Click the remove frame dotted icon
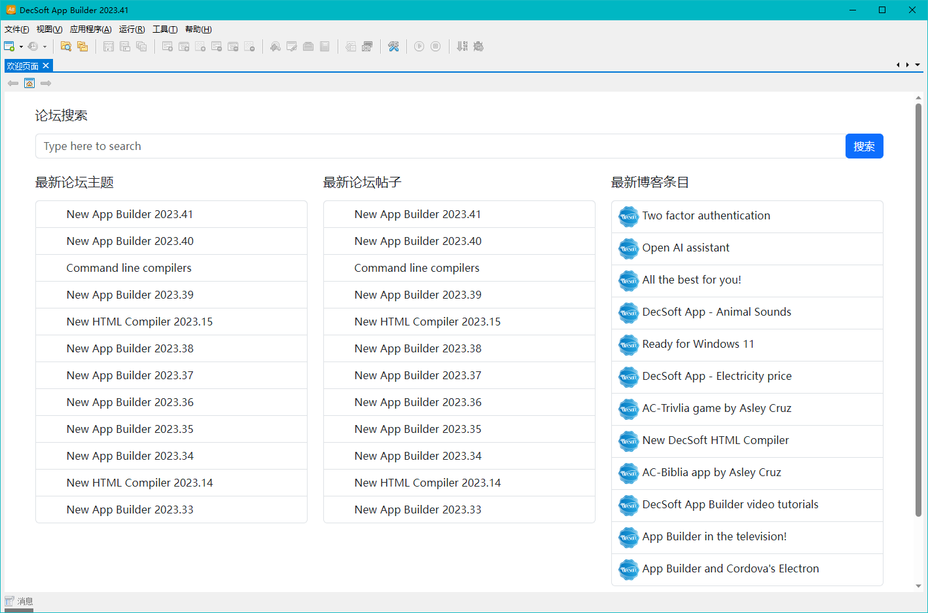The width and height of the screenshot is (928, 613). [249, 46]
